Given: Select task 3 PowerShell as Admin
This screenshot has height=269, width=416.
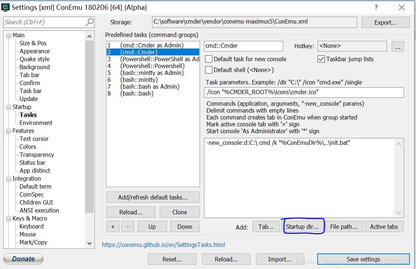Looking at the screenshot, I should (x=153, y=59).
